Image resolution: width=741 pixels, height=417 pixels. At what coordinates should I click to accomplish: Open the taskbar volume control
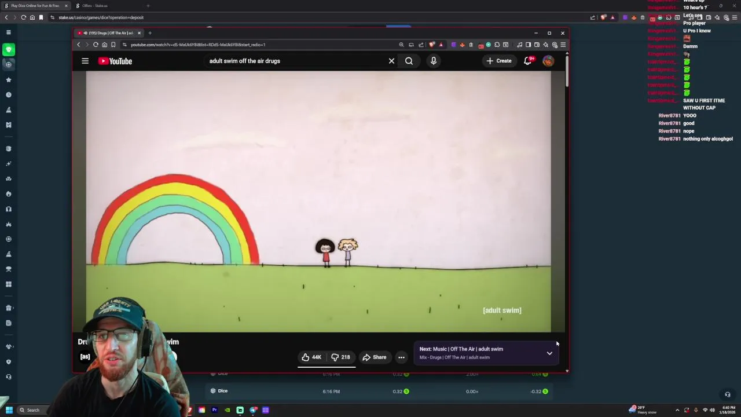pyautogui.click(x=712, y=410)
